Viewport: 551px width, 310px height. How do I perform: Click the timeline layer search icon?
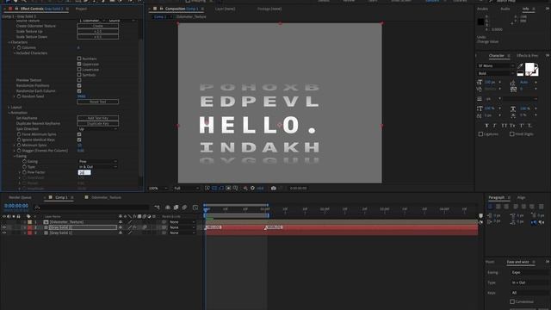point(37,208)
